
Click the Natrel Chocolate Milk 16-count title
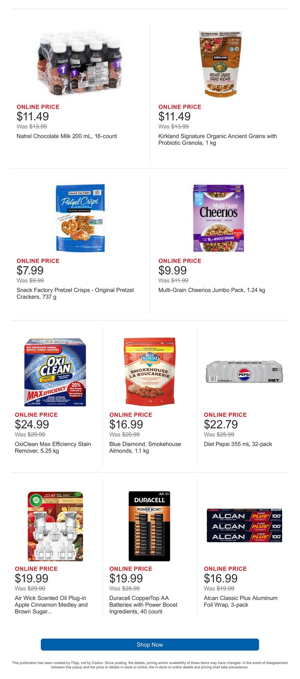67,136
